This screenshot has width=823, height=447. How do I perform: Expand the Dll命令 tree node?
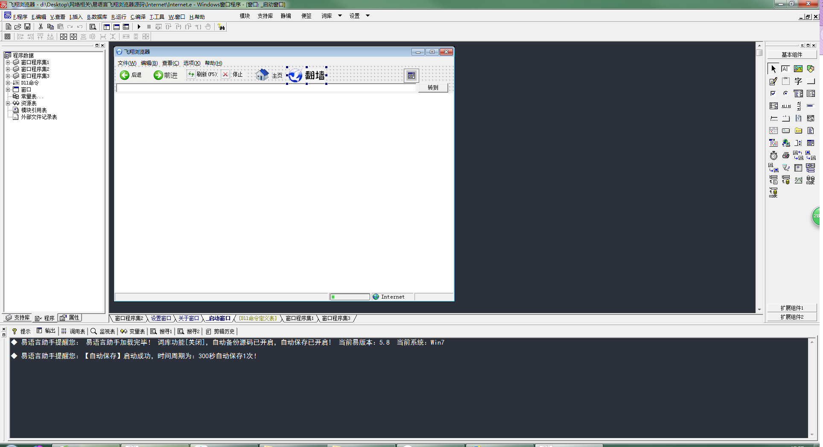point(8,83)
